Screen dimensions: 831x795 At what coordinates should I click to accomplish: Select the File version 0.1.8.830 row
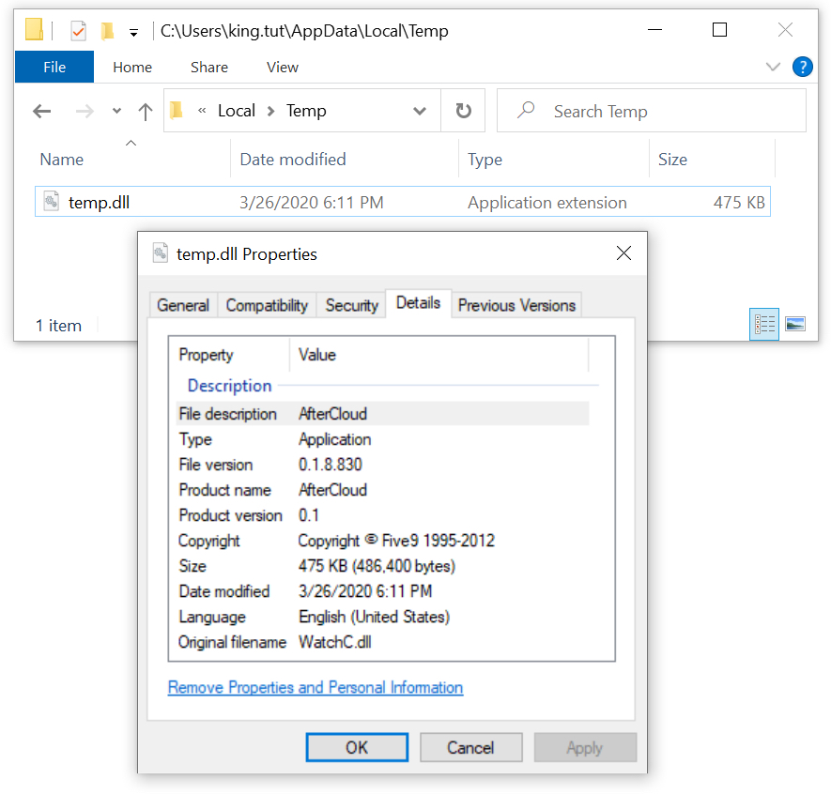click(x=382, y=465)
